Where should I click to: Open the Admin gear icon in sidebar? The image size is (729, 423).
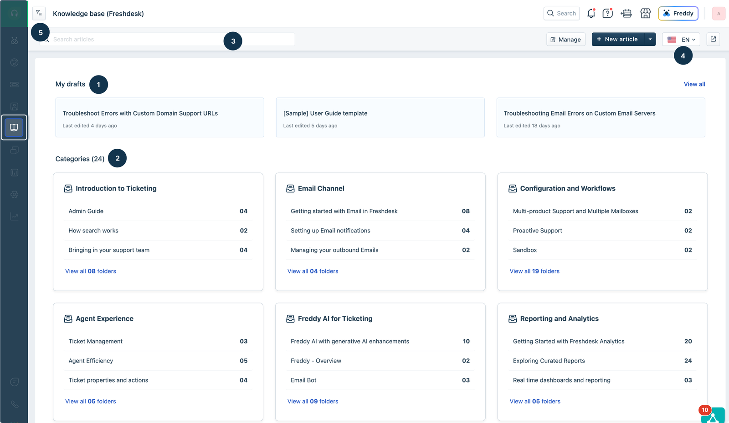[14, 194]
